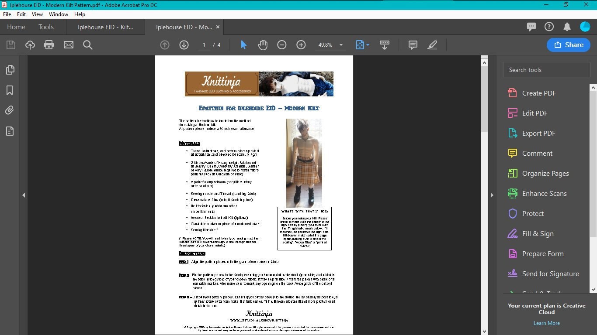This screenshot has width=597, height=335.
Task: Click the Learn More link
Action: click(x=546, y=323)
